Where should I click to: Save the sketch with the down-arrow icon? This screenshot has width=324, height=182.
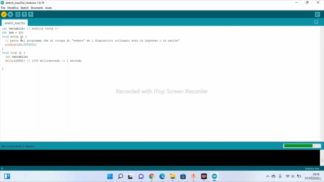pyautogui.click(x=31, y=14)
